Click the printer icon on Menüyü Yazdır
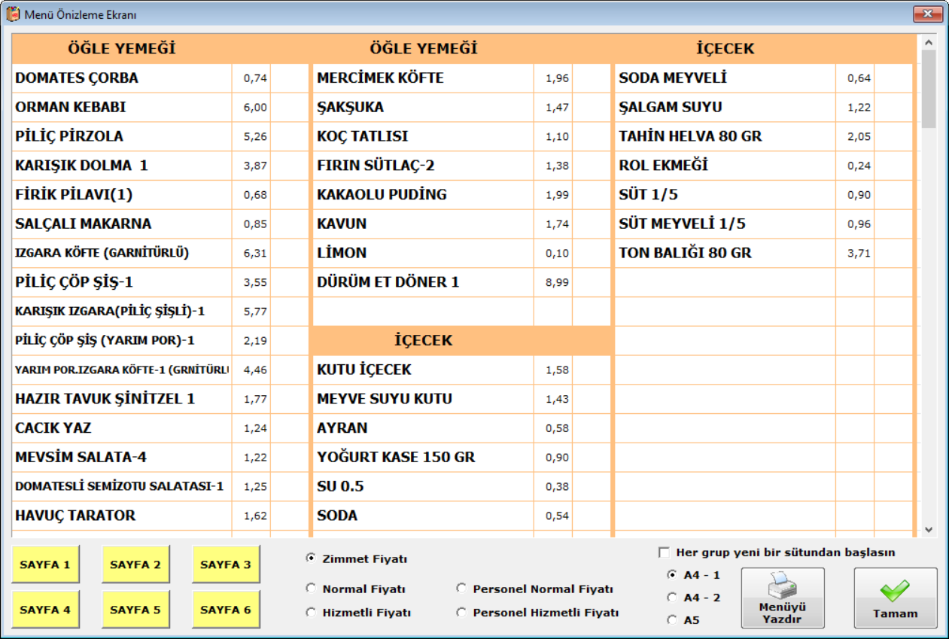 pos(783,586)
